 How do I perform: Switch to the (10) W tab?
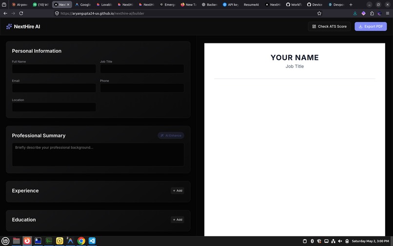(x=40, y=4)
